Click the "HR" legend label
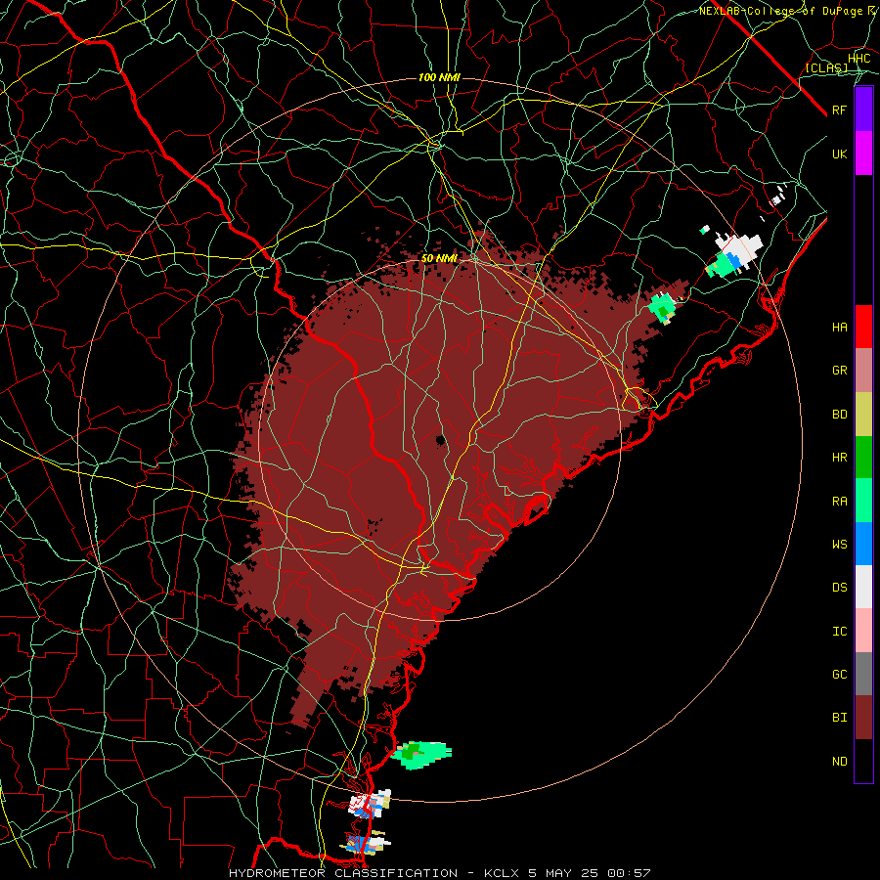This screenshot has height=880, width=880. click(840, 458)
